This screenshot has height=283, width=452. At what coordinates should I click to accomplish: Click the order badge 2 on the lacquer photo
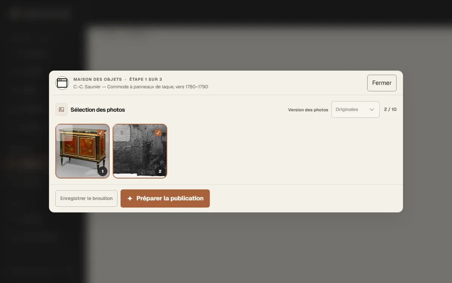pyautogui.click(x=160, y=171)
